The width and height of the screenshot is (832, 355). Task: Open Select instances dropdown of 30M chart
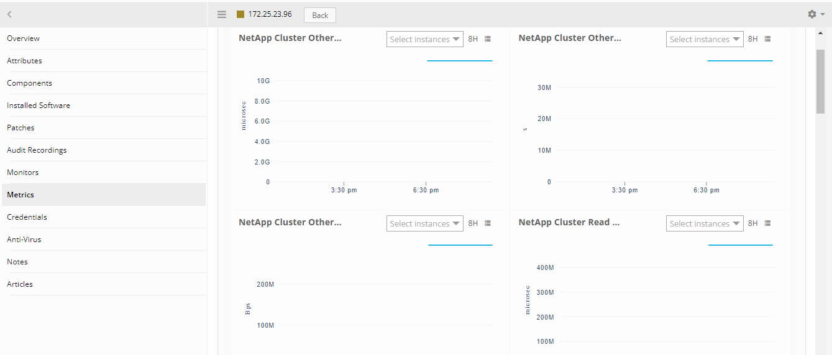[705, 39]
